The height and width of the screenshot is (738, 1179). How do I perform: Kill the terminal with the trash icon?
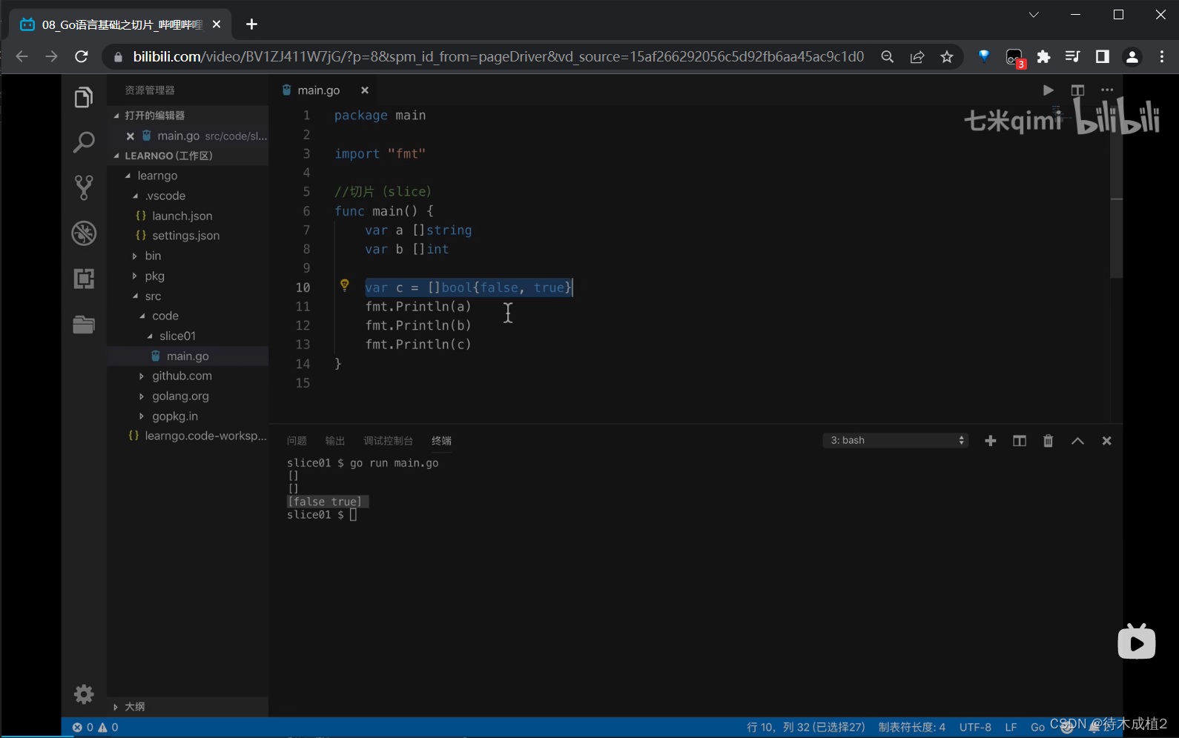[1048, 441]
